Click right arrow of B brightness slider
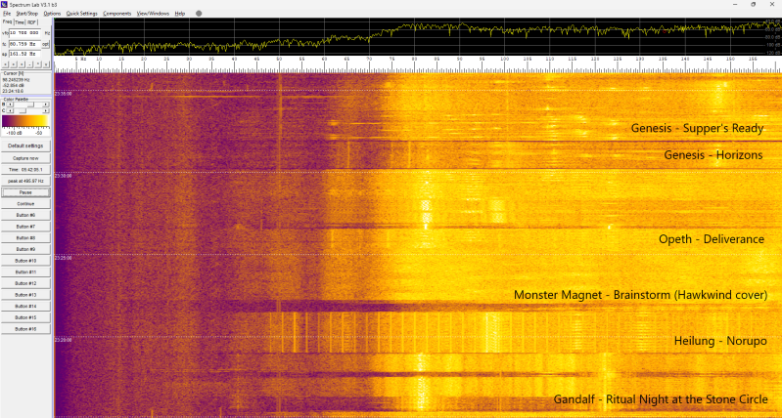The image size is (782, 418). pyautogui.click(x=45, y=104)
